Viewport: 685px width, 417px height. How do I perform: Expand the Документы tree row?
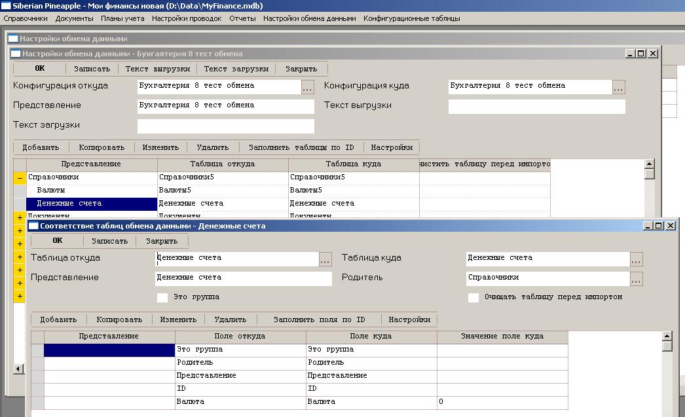(x=19, y=216)
